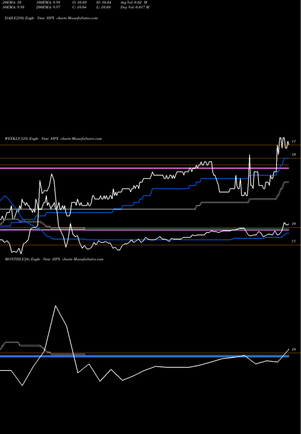Screen dimensions: 301x434
Task: Select the Day Vol: 0.017 M value
Action: (135, 7)
